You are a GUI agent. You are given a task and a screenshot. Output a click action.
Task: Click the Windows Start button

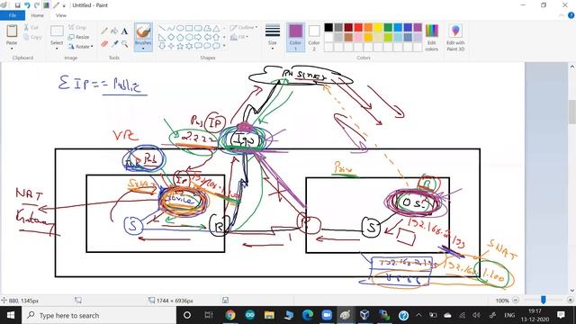[11, 315]
